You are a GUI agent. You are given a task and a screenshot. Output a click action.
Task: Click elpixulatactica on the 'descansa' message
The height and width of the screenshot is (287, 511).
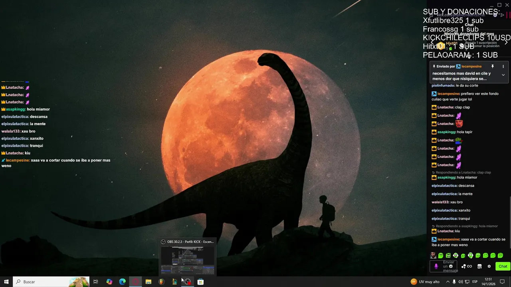pyautogui.click(x=444, y=186)
